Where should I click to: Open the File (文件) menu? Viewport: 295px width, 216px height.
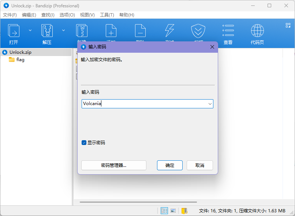tap(10, 15)
